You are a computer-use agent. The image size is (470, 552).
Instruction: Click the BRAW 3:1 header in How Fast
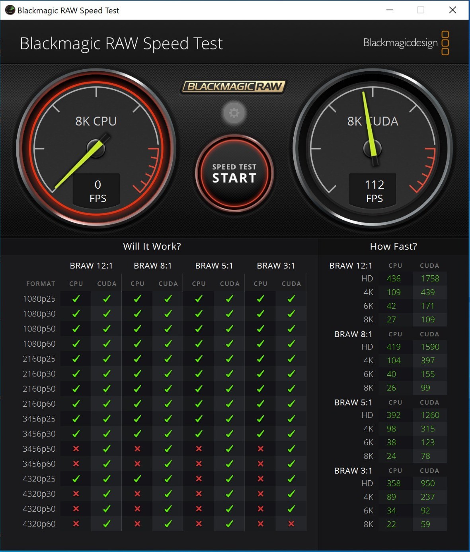coord(353,471)
